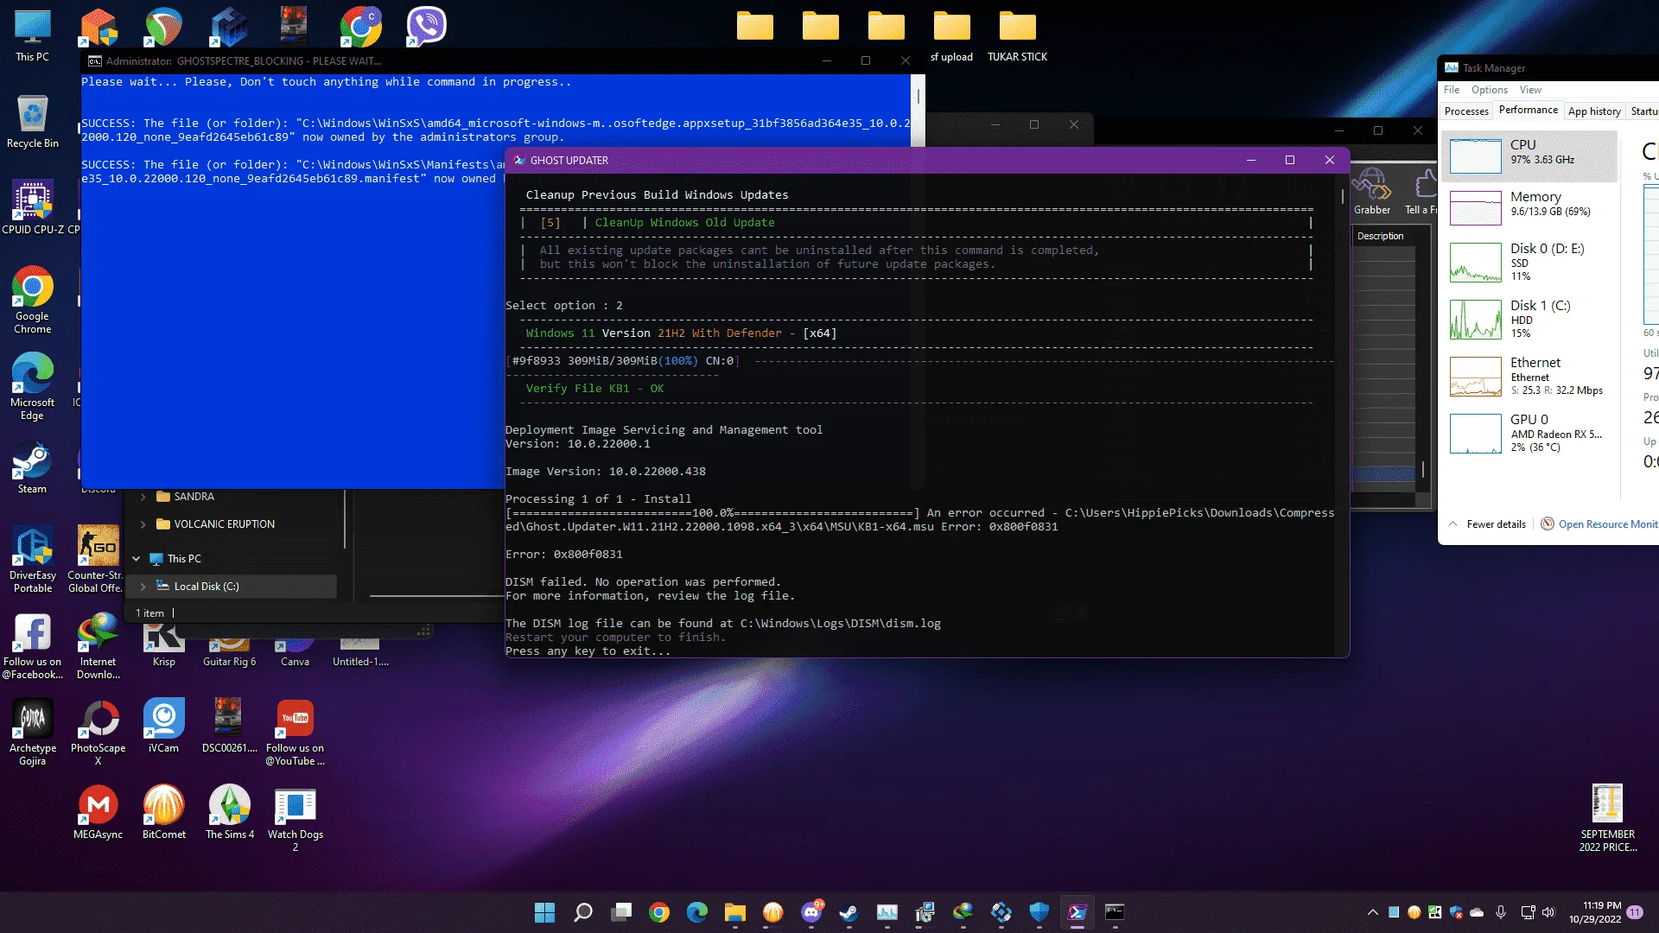Screen dimensions: 1659x933
Task: Expand the VOLCANIC ERUPTION folder node
Action: pos(143,524)
